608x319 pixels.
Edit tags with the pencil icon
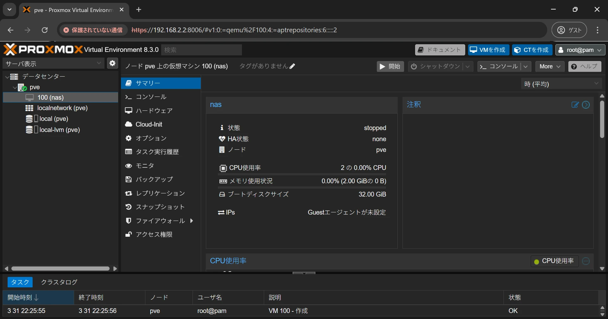tap(292, 66)
